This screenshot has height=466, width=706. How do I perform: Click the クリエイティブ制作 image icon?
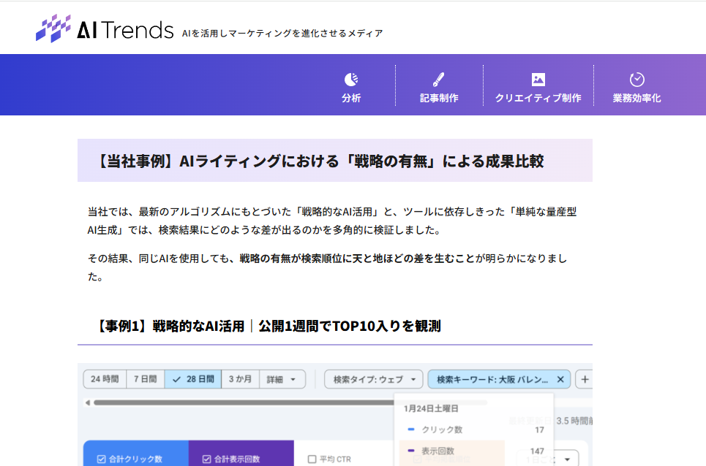tap(538, 80)
